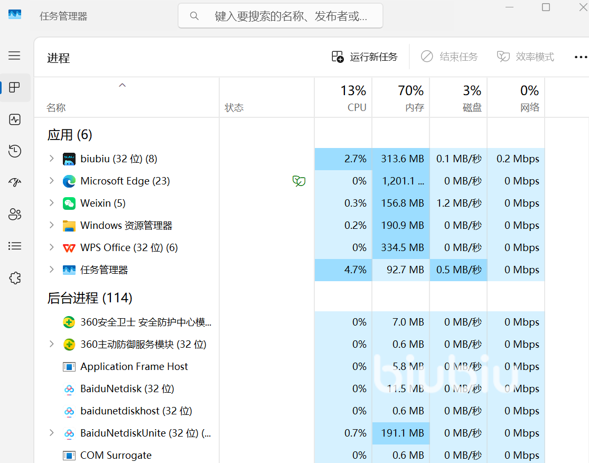
Task: Expand WPS Office process tree
Action: click(51, 247)
